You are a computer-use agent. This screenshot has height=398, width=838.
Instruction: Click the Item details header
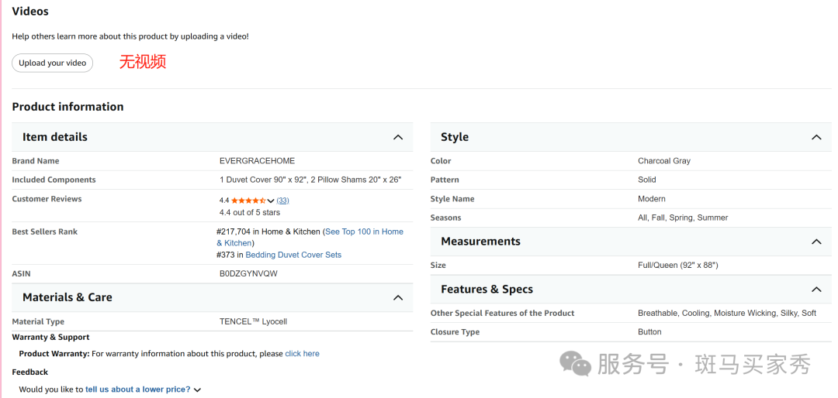point(55,137)
